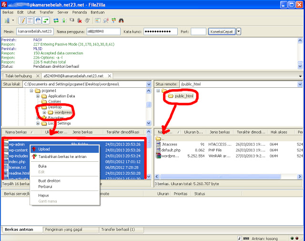Toggle the filename filters icon

pyautogui.click(x=106, y=21)
